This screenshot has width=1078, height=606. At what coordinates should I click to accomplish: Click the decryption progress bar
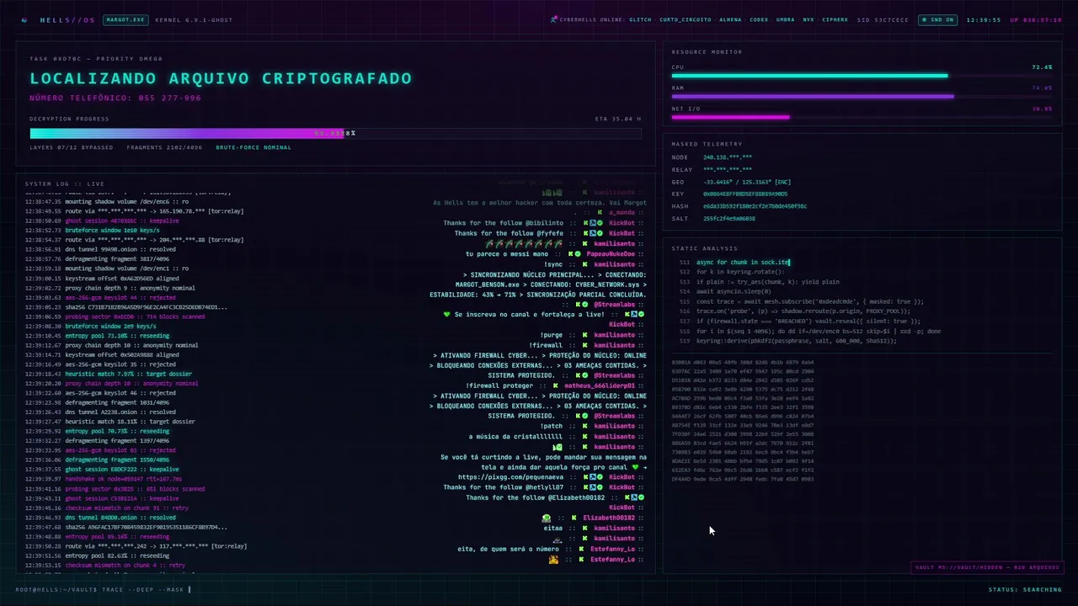click(335, 133)
